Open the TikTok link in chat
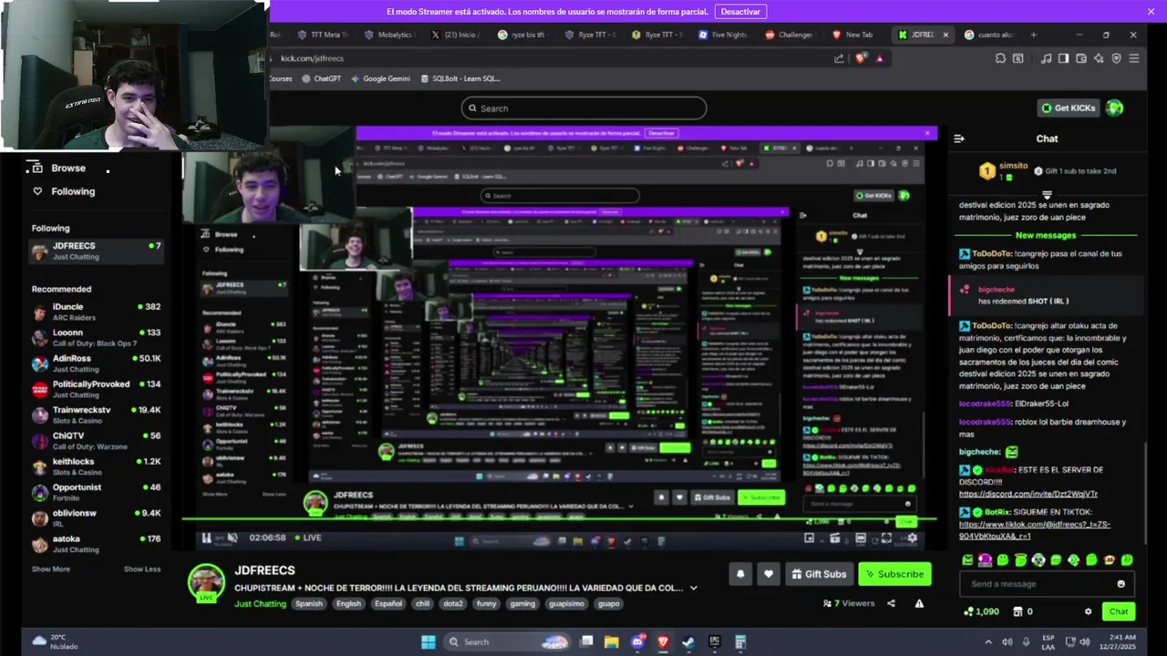The height and width of the screenshot is (656, 1167). [x=1035, y=530]
